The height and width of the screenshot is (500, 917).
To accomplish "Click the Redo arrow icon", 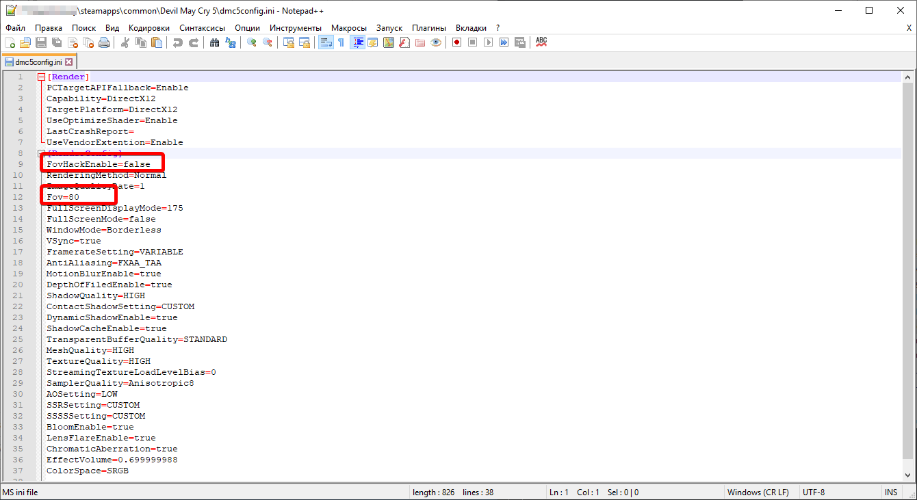I will 194,42.
